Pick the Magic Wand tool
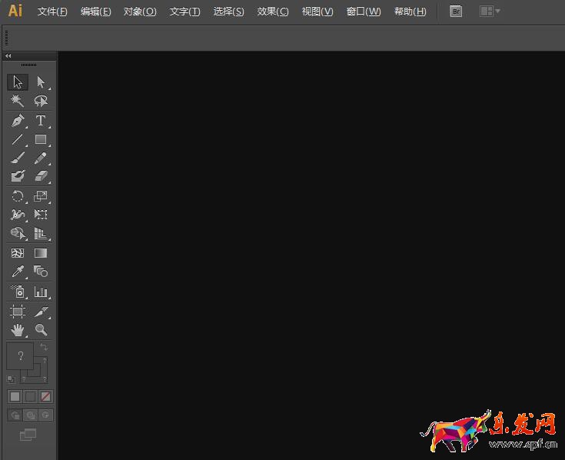This screenshot has width=565, height=460. (x=18, y=101)
